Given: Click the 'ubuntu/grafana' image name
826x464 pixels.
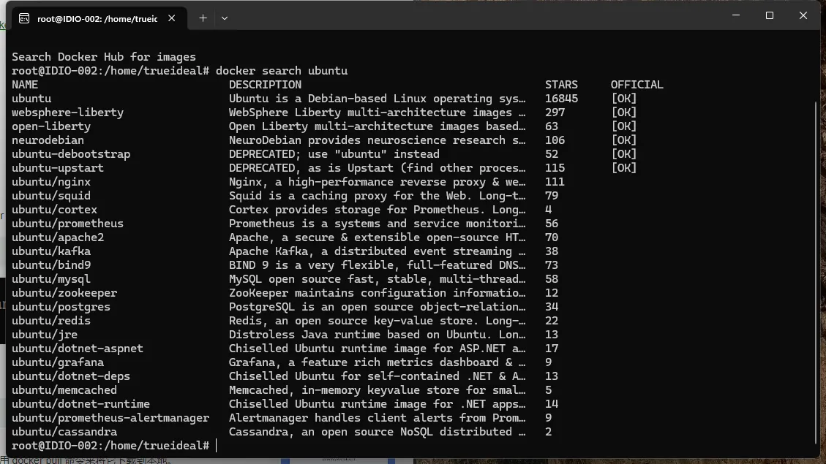Looking at the screenshot, I should point(58,362).
